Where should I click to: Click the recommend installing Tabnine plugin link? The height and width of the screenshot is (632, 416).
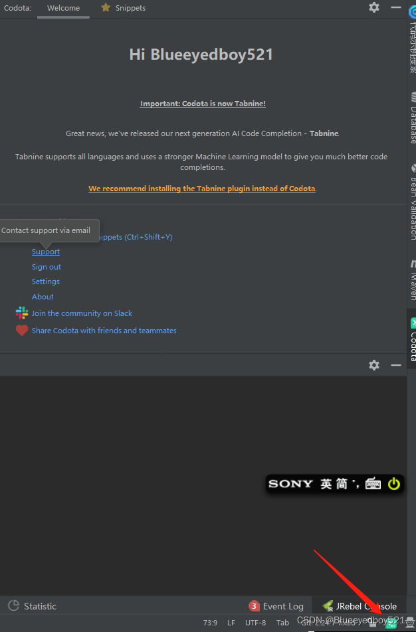point(202,189)
